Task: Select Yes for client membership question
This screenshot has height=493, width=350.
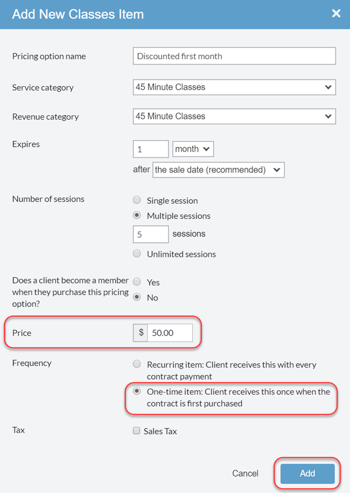Action: (136, 281)
